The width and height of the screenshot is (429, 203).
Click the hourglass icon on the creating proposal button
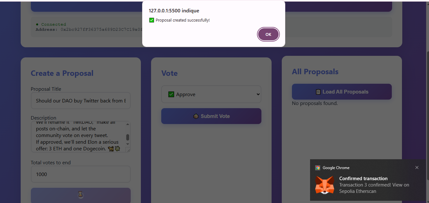(x=80, y=194)
